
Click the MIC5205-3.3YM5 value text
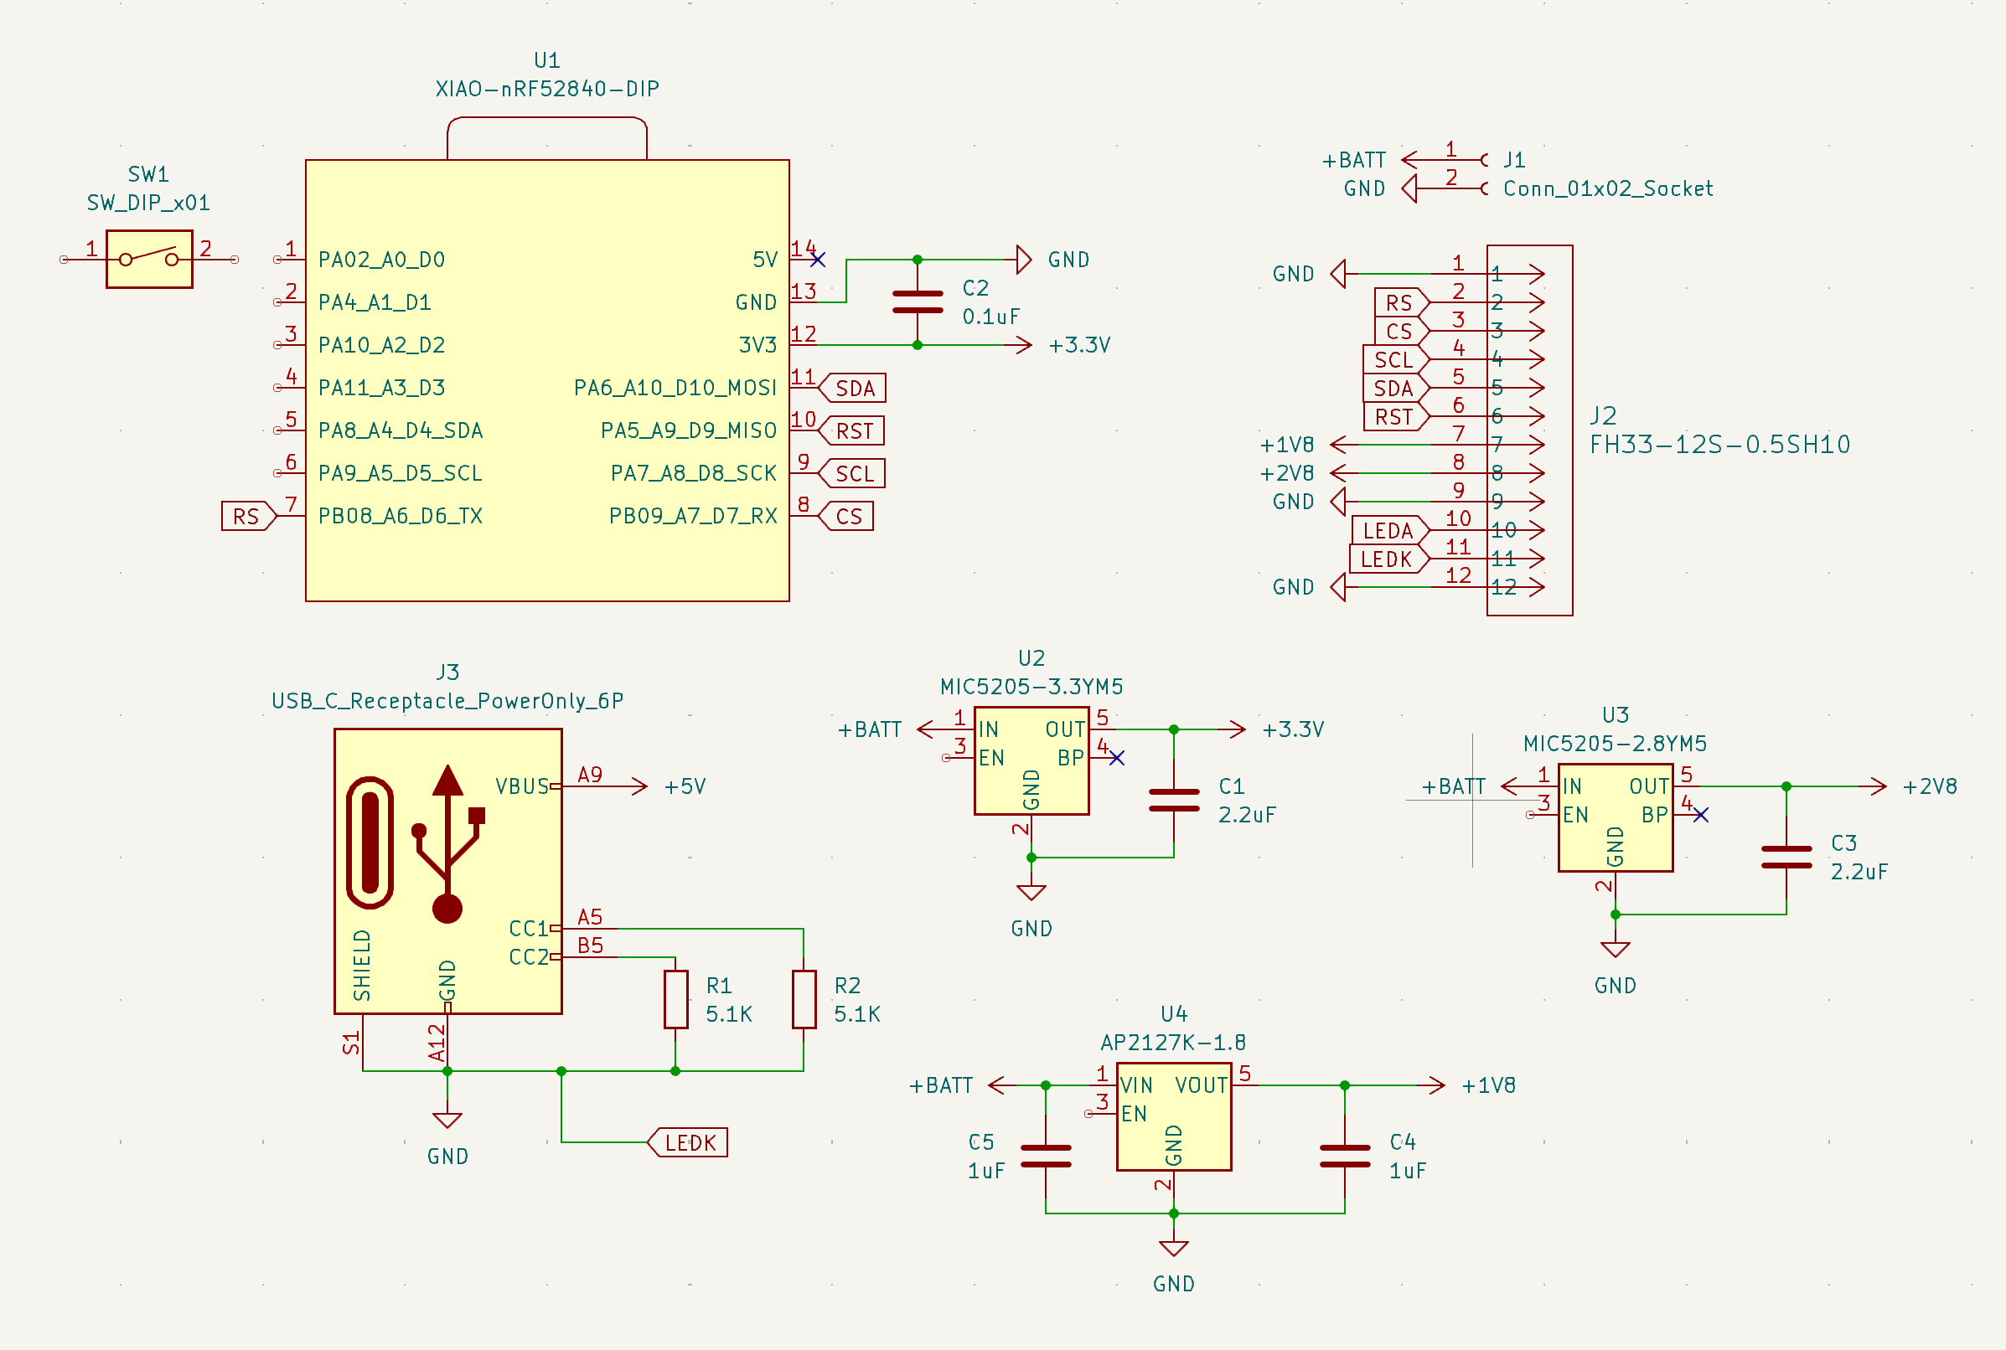click(1031, 687)
